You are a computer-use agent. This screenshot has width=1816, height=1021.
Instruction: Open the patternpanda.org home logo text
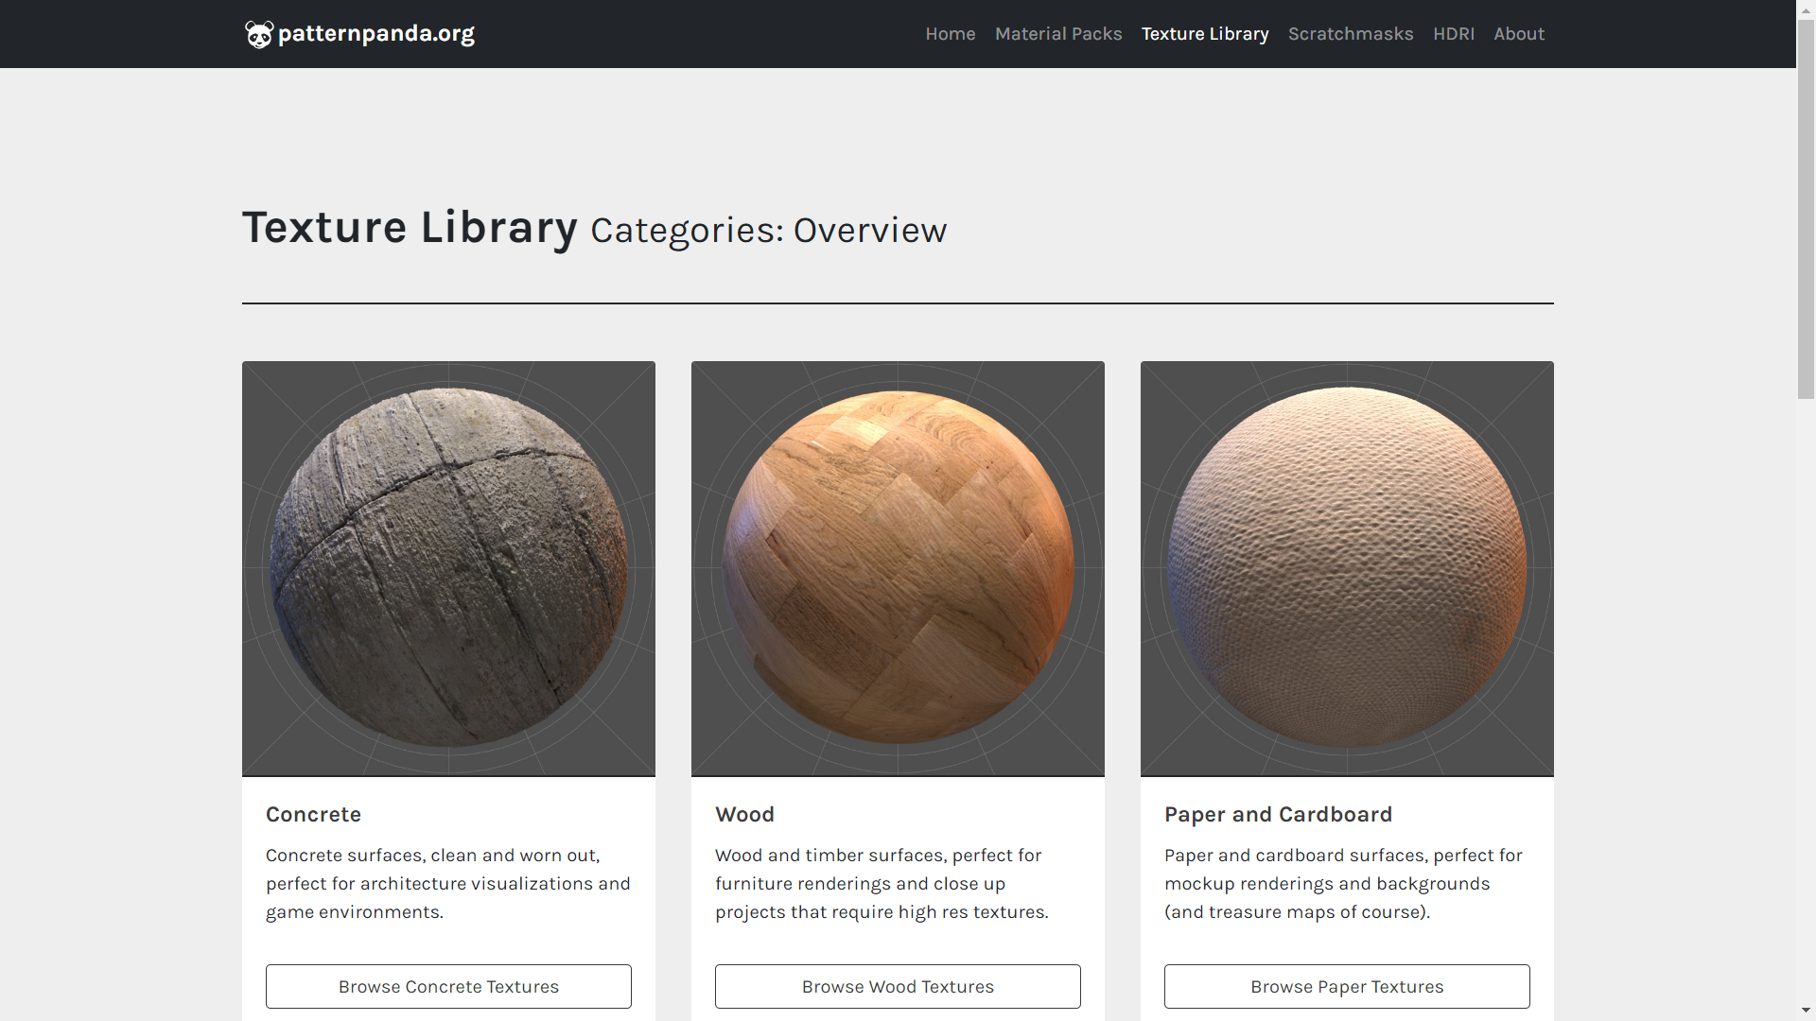click(376, 34)
